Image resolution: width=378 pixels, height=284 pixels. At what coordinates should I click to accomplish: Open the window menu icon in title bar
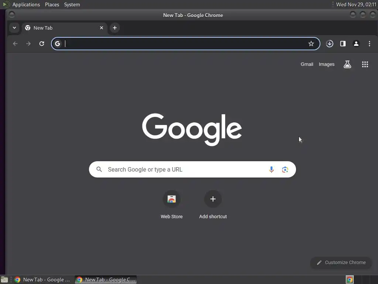(11, 15)
